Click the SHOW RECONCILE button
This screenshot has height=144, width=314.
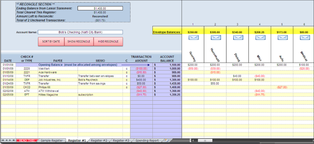[x=79, y=42]
